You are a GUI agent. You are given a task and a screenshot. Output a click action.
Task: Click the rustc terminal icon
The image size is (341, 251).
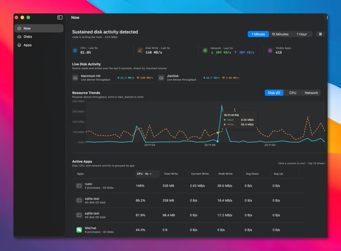tap(79, 186)
